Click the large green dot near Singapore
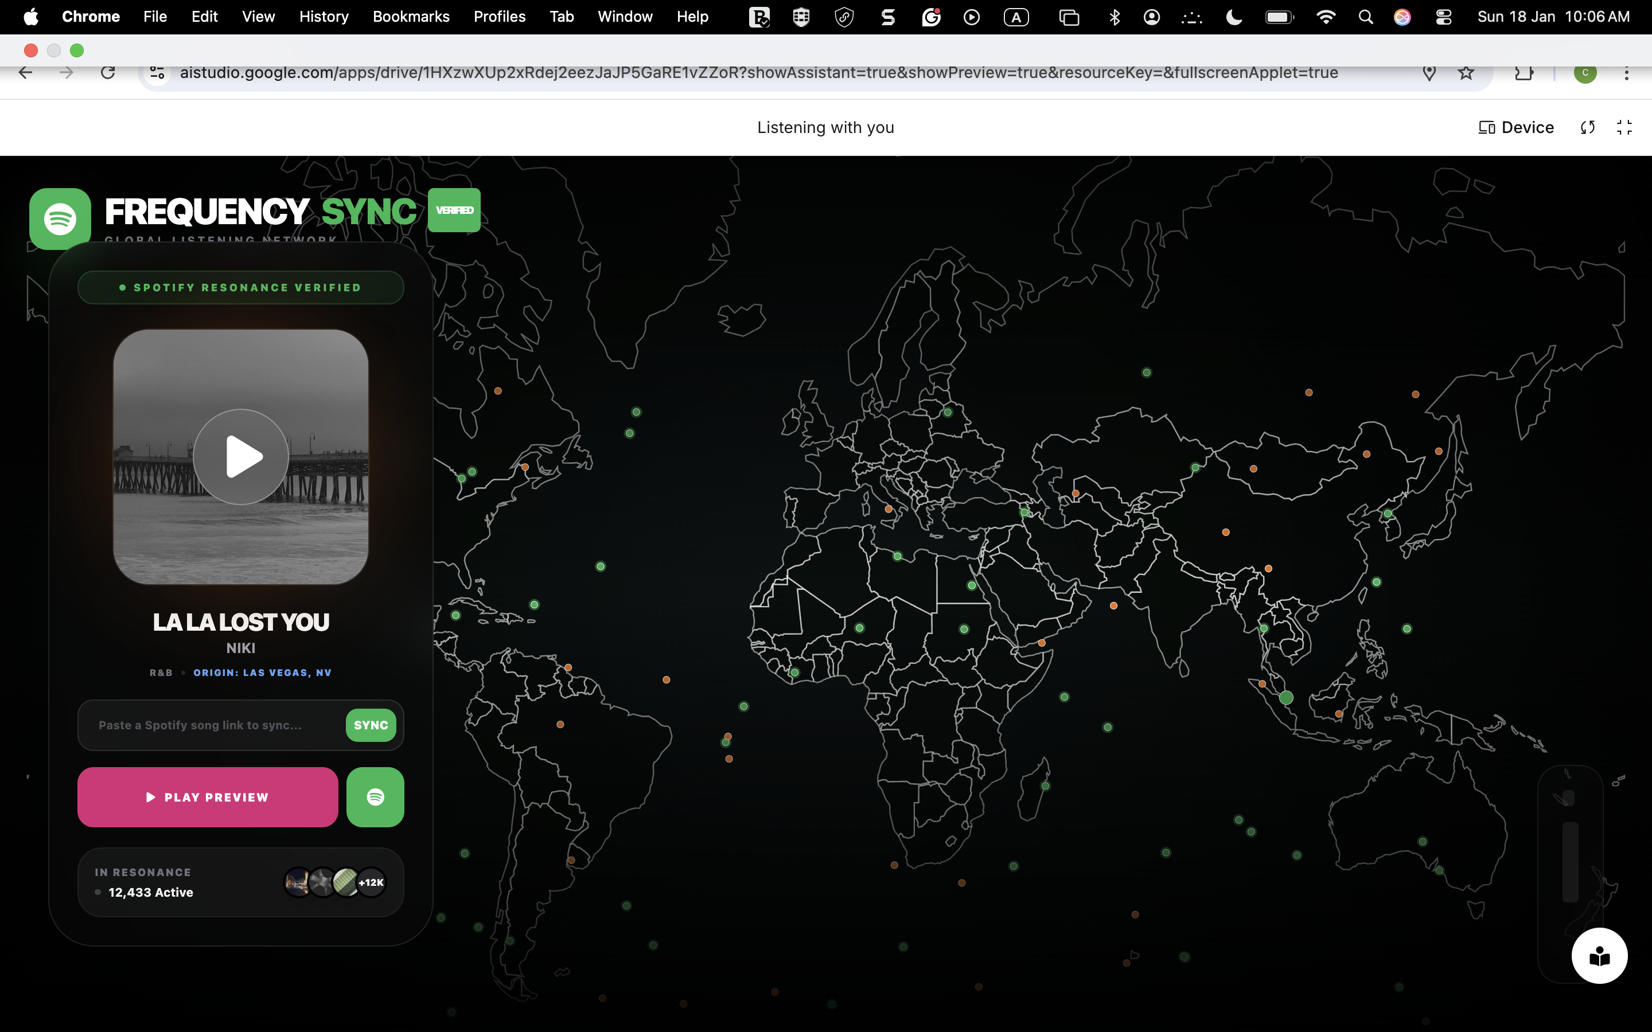 pyautogui.click(x=1286, y=698)
